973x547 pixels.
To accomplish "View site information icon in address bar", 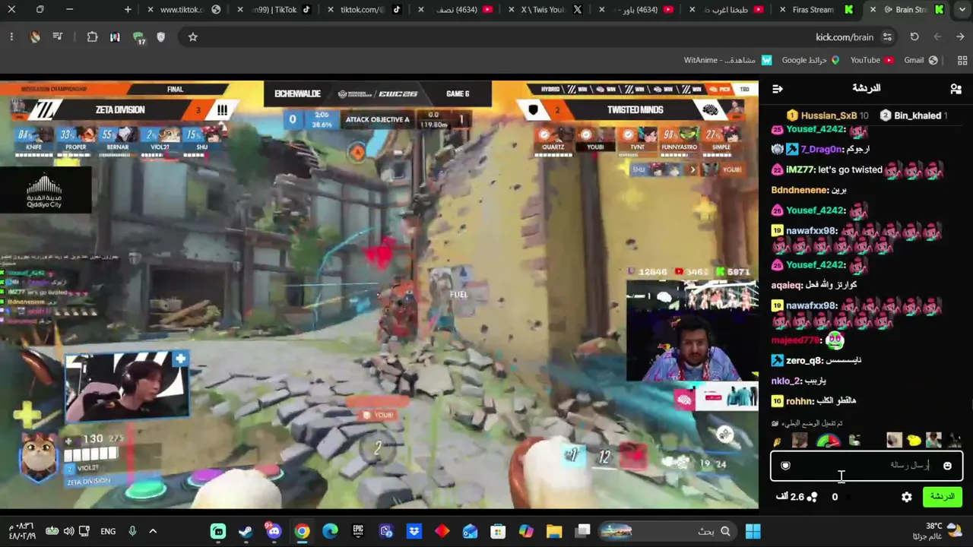I will (x=887, y=36).
